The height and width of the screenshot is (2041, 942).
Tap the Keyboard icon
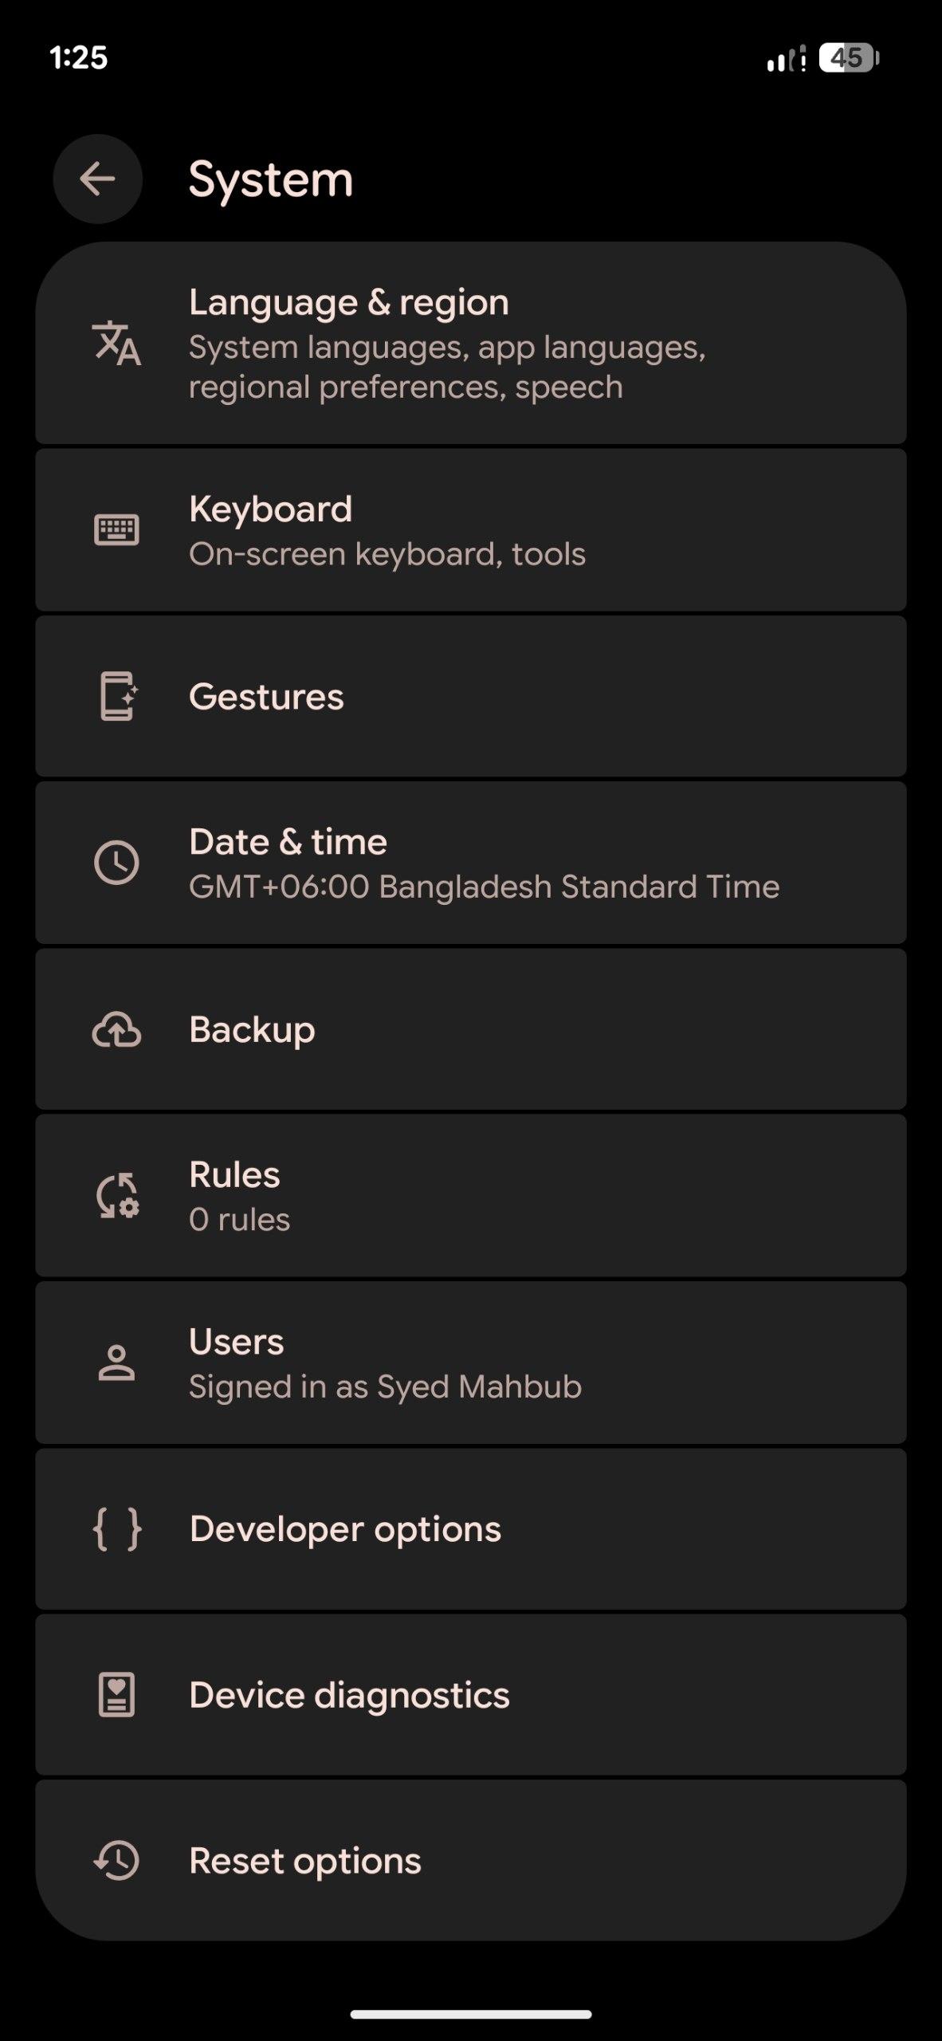pyautogui.click(x=116, y=530)
